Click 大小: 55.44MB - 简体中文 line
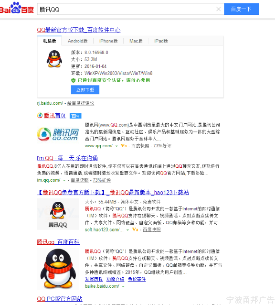275x305 pixels. 123,202
